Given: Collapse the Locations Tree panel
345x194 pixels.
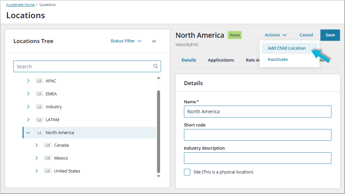Looking at the screenshot, I should click(x=154, y=41).
